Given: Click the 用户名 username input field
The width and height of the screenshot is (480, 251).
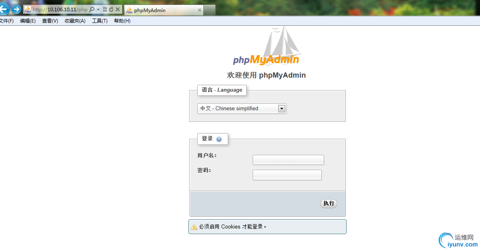Looking at the screenshot, I should click(x=288, y=160).
